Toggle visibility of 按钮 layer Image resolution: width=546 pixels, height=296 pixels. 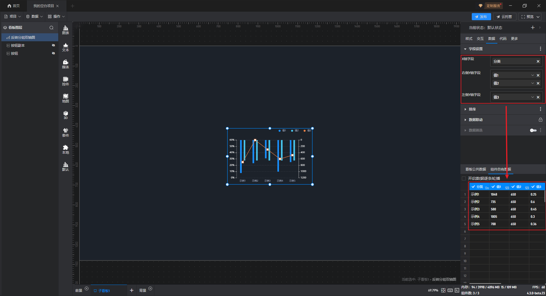click(x=53, y=53)
